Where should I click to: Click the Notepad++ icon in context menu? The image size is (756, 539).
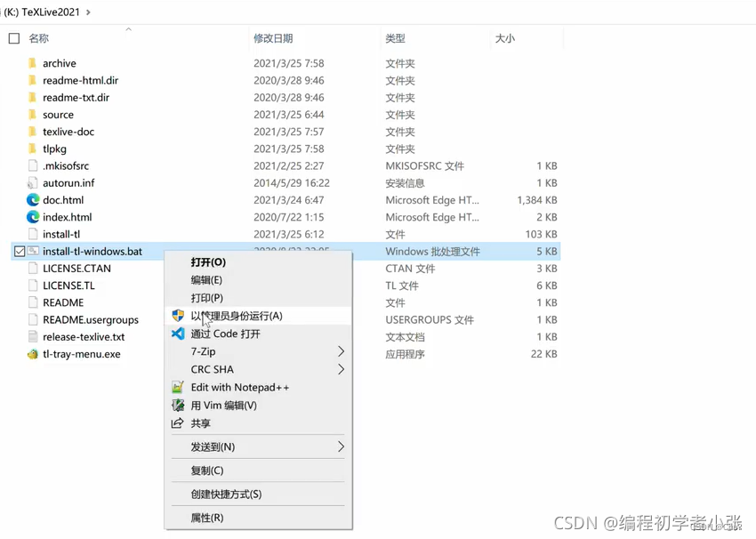178,387
